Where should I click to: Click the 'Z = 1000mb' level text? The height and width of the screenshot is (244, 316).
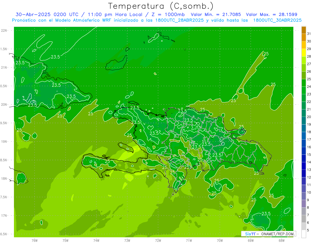pyautogui.click(x=168, y=14)
